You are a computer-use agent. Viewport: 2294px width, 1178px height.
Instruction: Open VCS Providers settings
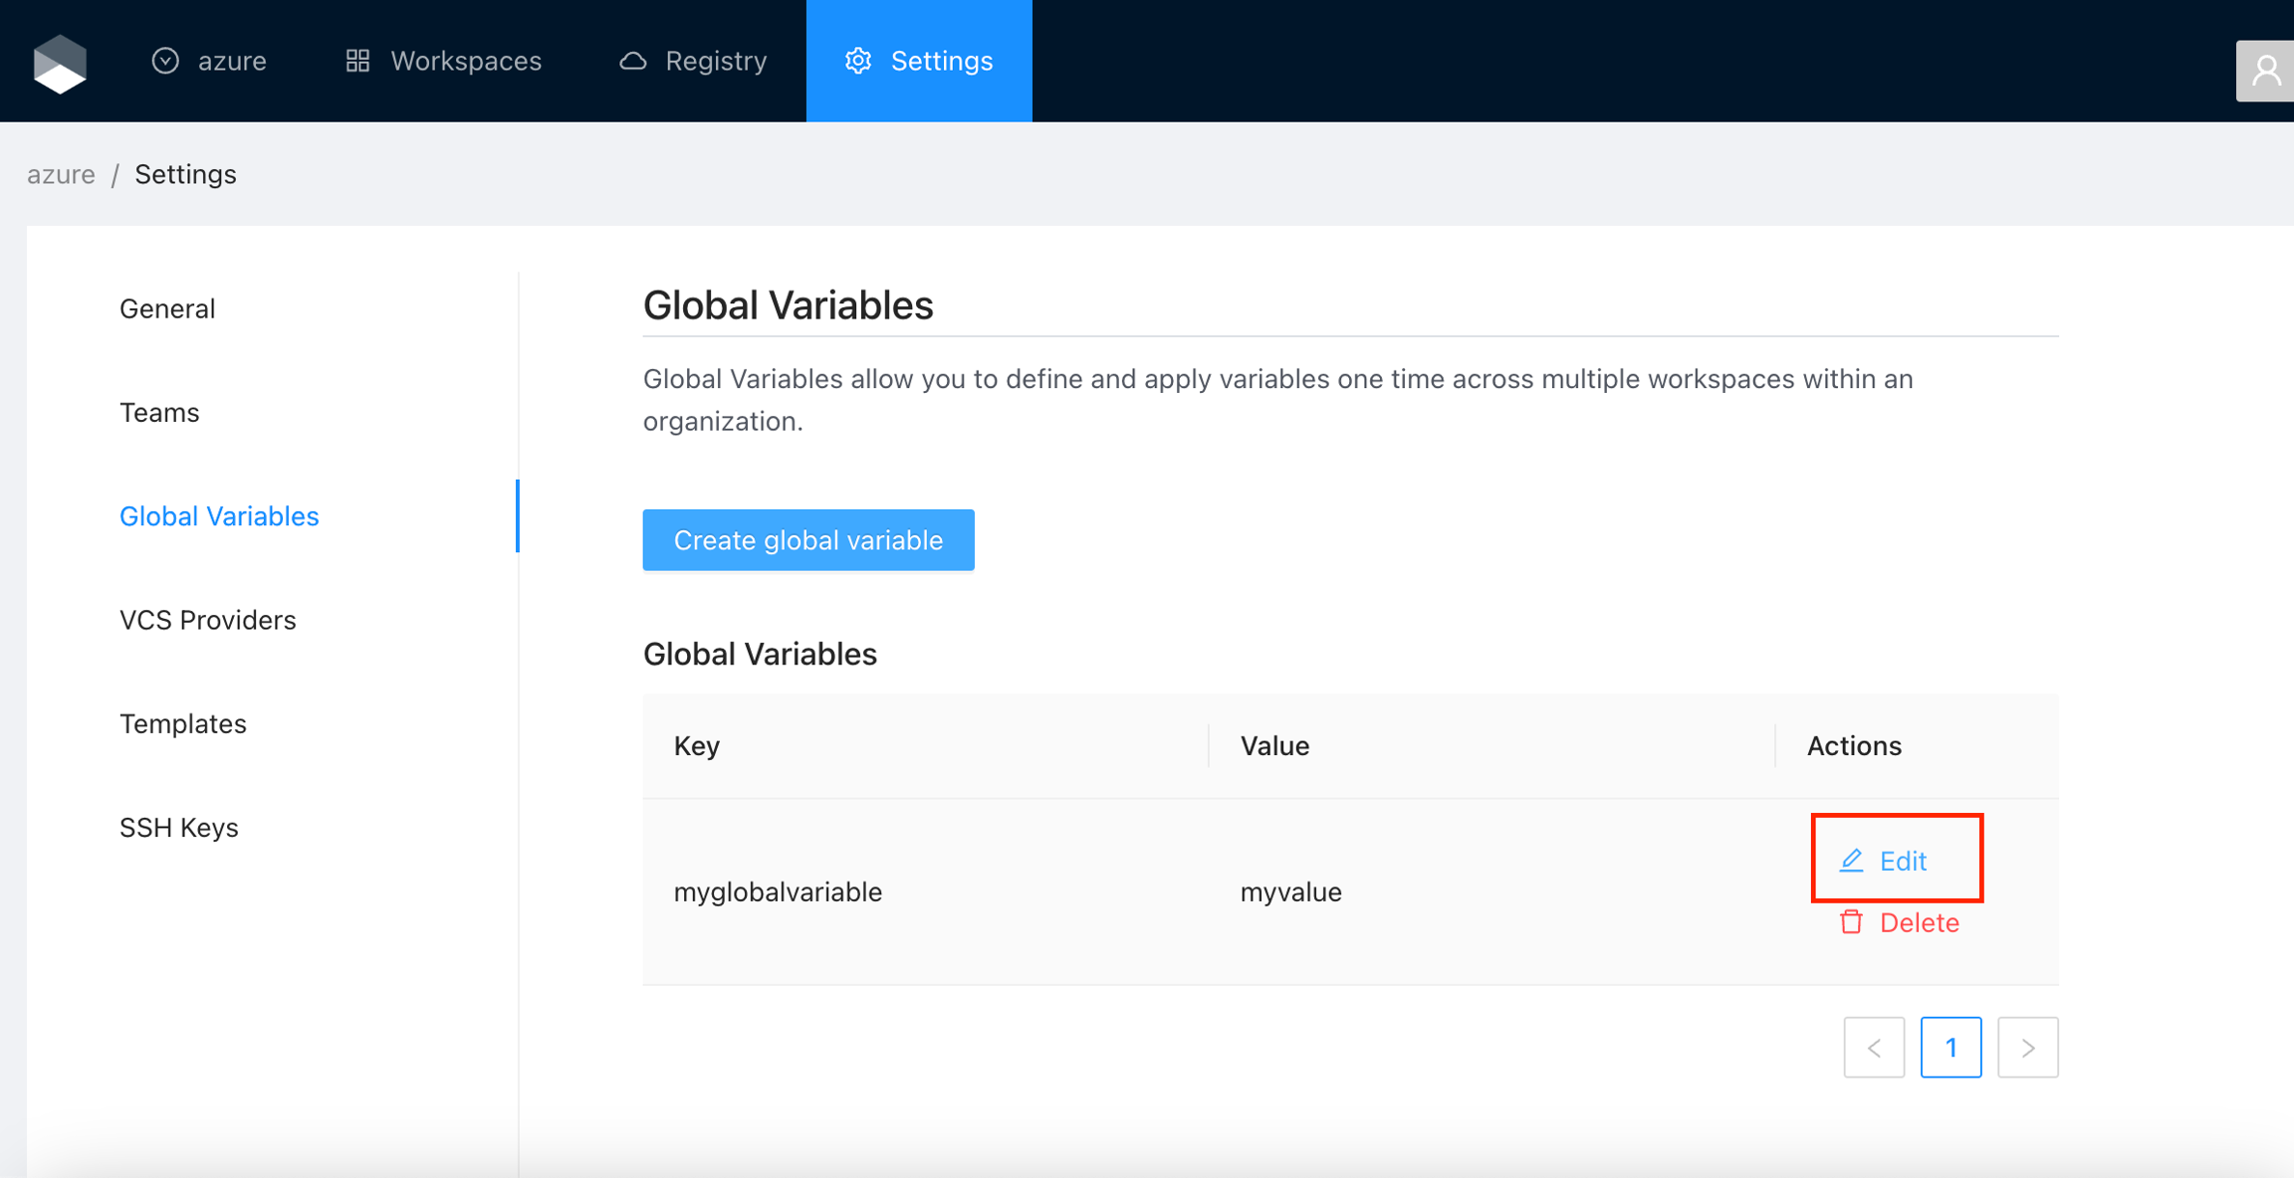click(x=207, y=620)
